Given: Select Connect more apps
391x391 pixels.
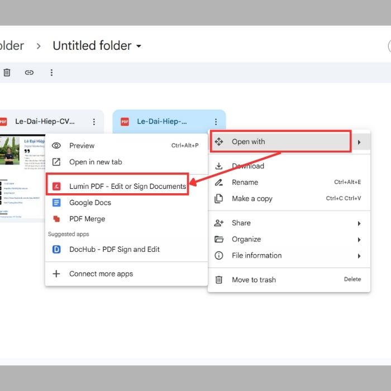Looking at the screenshot, I should pos(126,274).
